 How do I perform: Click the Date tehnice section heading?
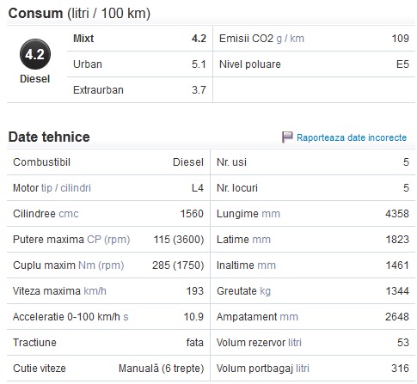click(x=49, y=137)
